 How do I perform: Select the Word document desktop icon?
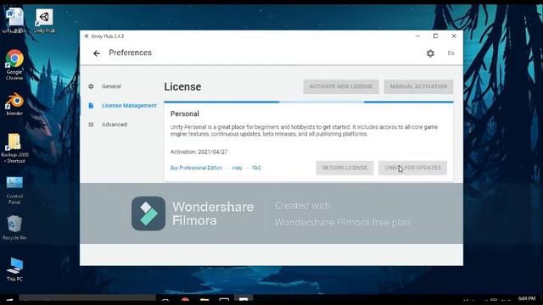click(x=14, y=20)
